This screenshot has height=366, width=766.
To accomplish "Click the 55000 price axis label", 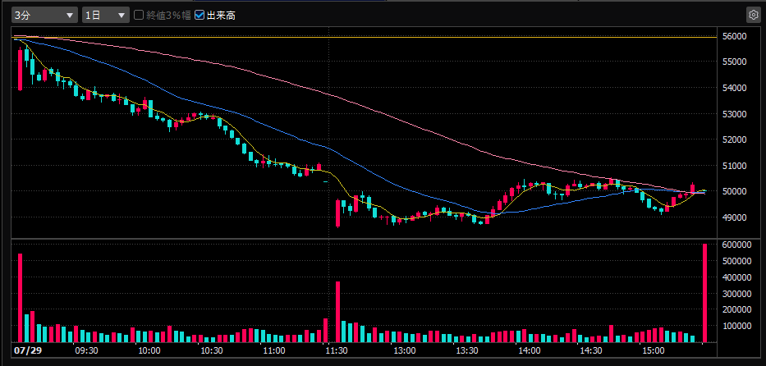I will (x=734, y=62).
